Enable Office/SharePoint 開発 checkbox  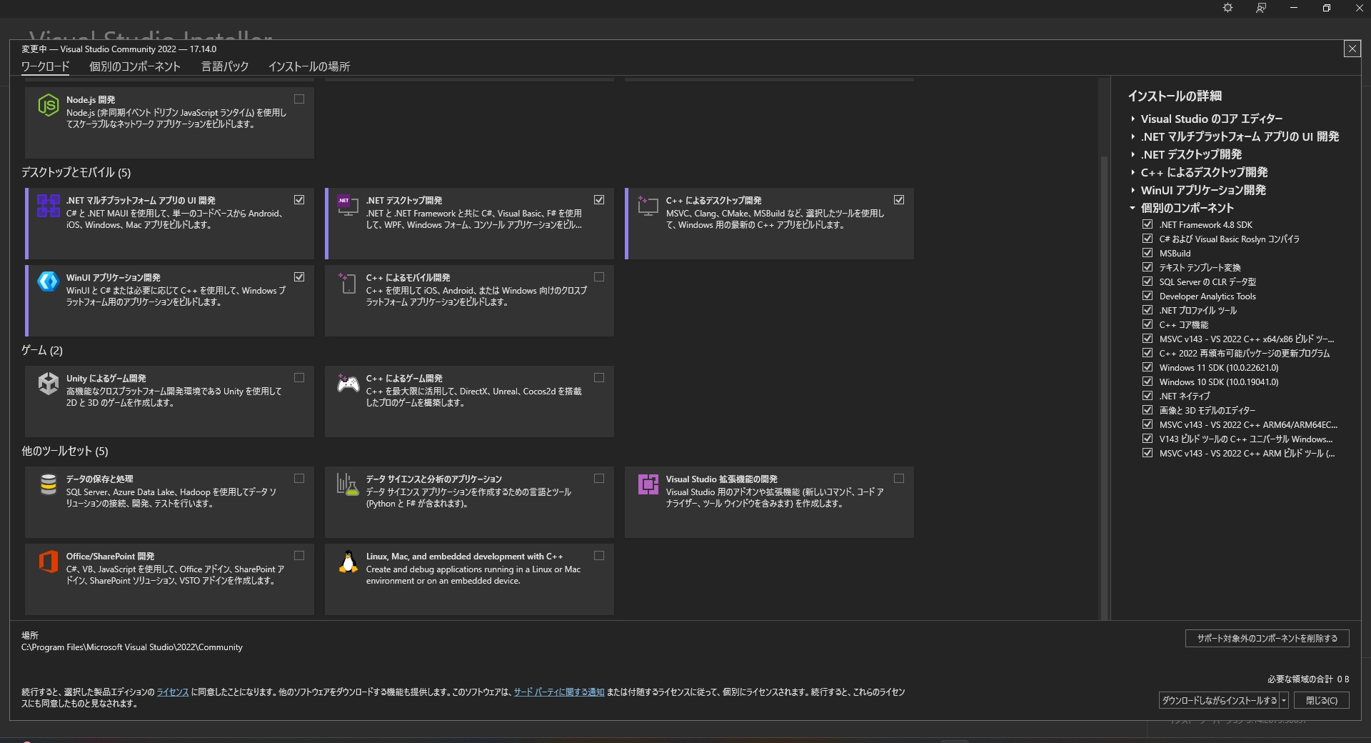pyautogui.click(x=299, y=556)
